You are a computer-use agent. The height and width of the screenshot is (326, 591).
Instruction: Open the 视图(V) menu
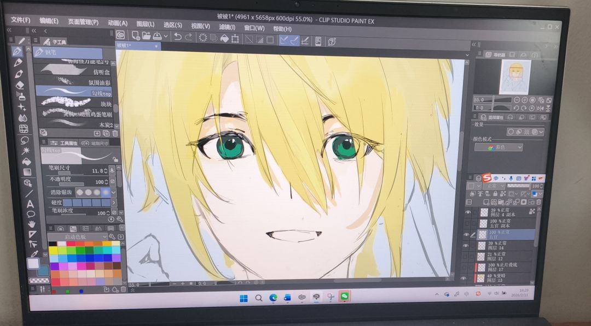coord(200,26)
